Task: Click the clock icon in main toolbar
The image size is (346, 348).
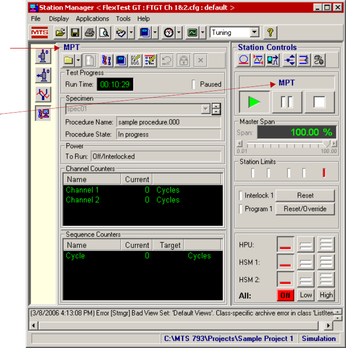Action: (168, 33)
